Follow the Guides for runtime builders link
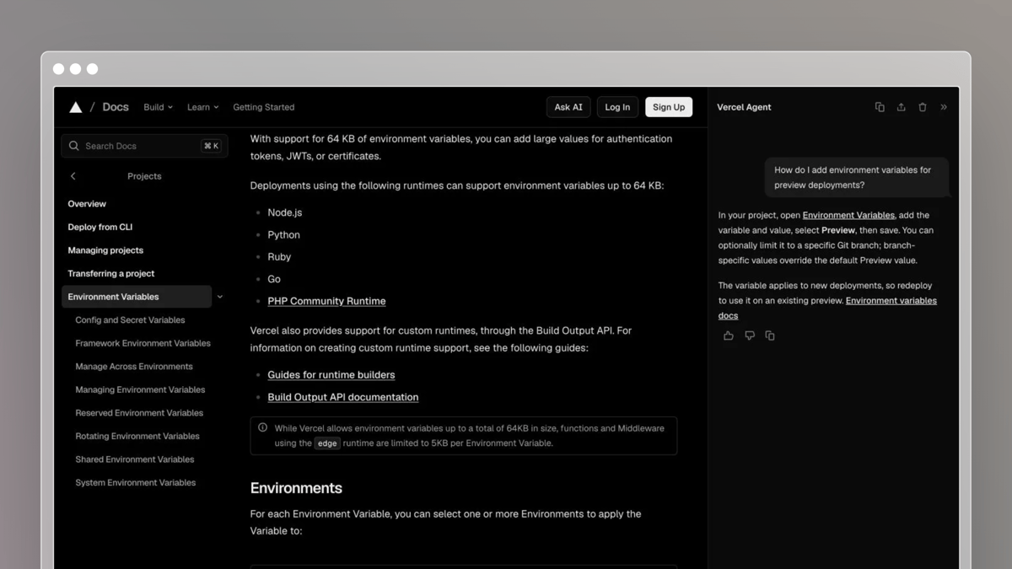 coord(331,375)
